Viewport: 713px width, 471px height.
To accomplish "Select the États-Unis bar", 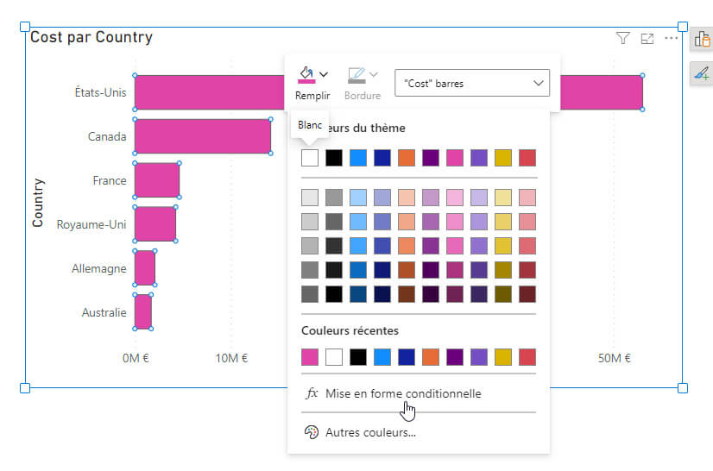I will coord(209,92).
